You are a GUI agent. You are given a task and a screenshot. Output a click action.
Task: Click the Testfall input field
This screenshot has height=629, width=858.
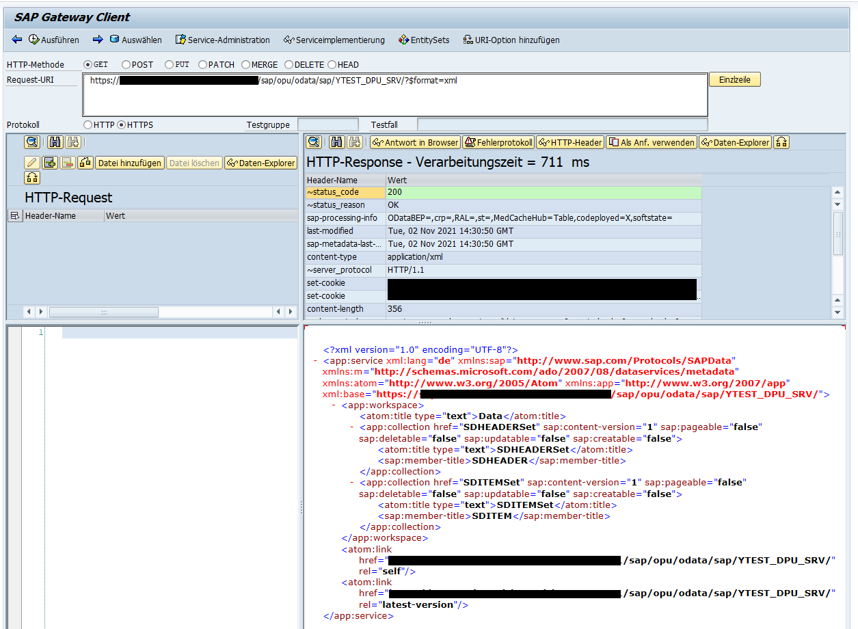pos(562,124)
